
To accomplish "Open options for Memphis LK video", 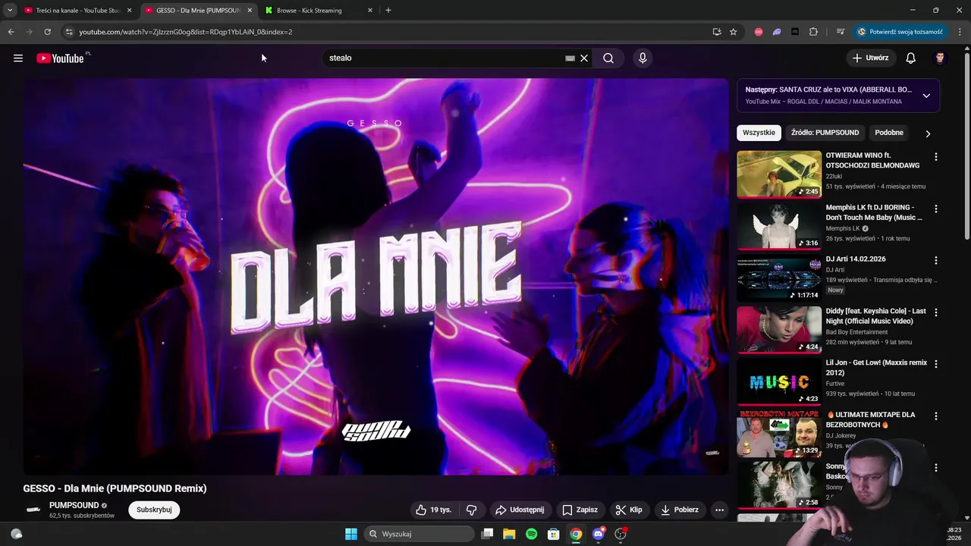I will pyautogui.click(x=935, y=209).
